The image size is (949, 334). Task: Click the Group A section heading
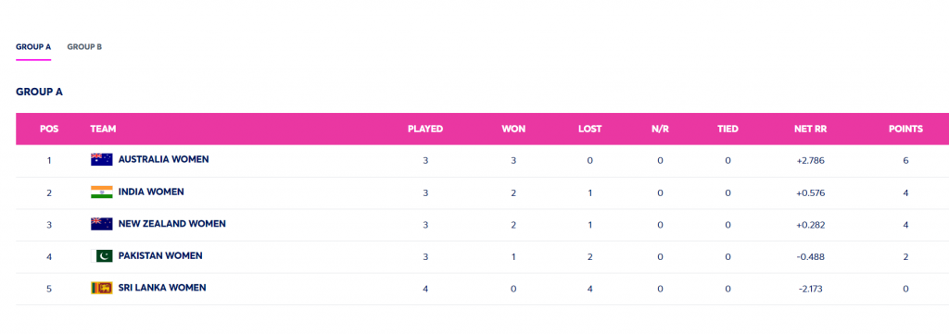[39, 92]
